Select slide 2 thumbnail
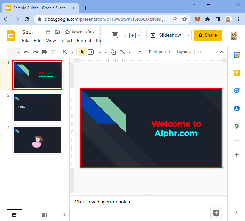This screenshot has height=221, width=245. tap(37, 107)
